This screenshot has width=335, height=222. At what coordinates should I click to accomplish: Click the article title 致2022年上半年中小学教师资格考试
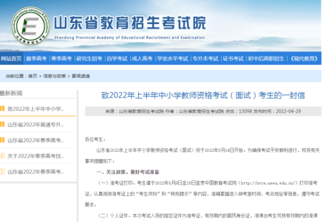tap(203, 95)
